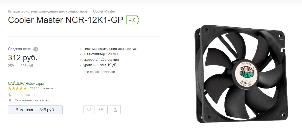Open the Cooler Master breadcrumb link

point(104,11)
